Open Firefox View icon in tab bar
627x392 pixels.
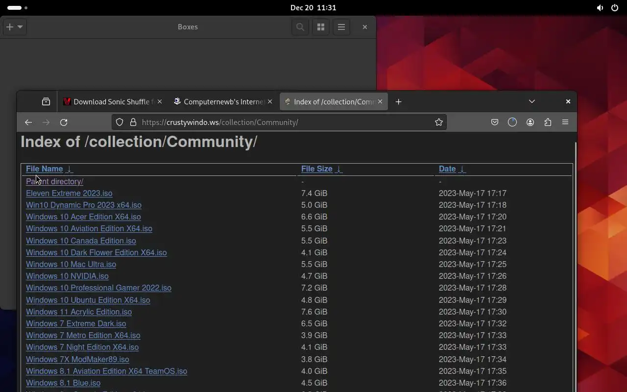tap(46, 101)
